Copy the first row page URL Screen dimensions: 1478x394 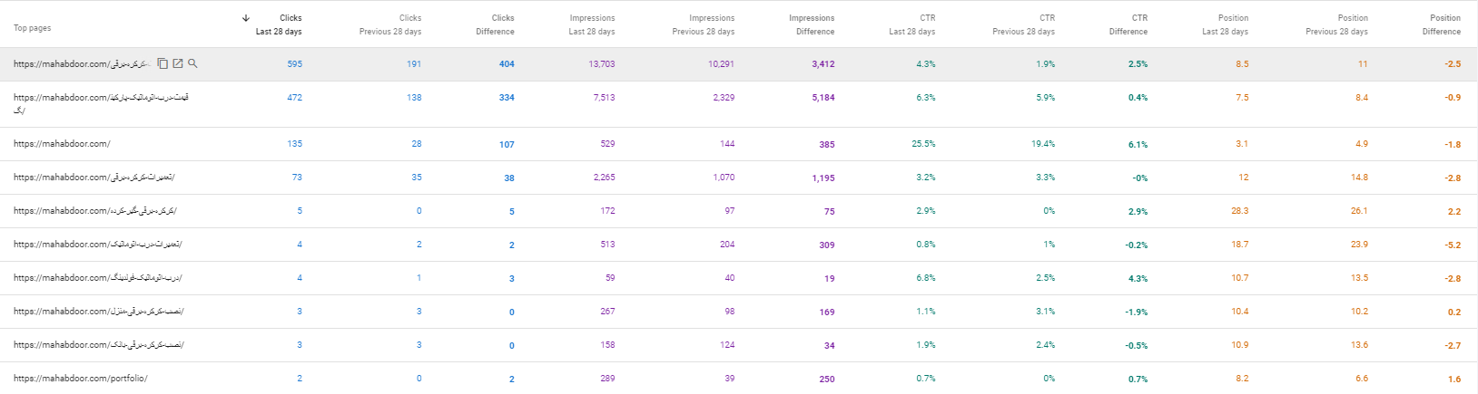pyautogui.click(x=163, y=63)
